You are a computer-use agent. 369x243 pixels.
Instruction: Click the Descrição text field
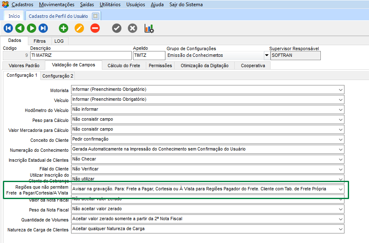[x=81, y=56]
